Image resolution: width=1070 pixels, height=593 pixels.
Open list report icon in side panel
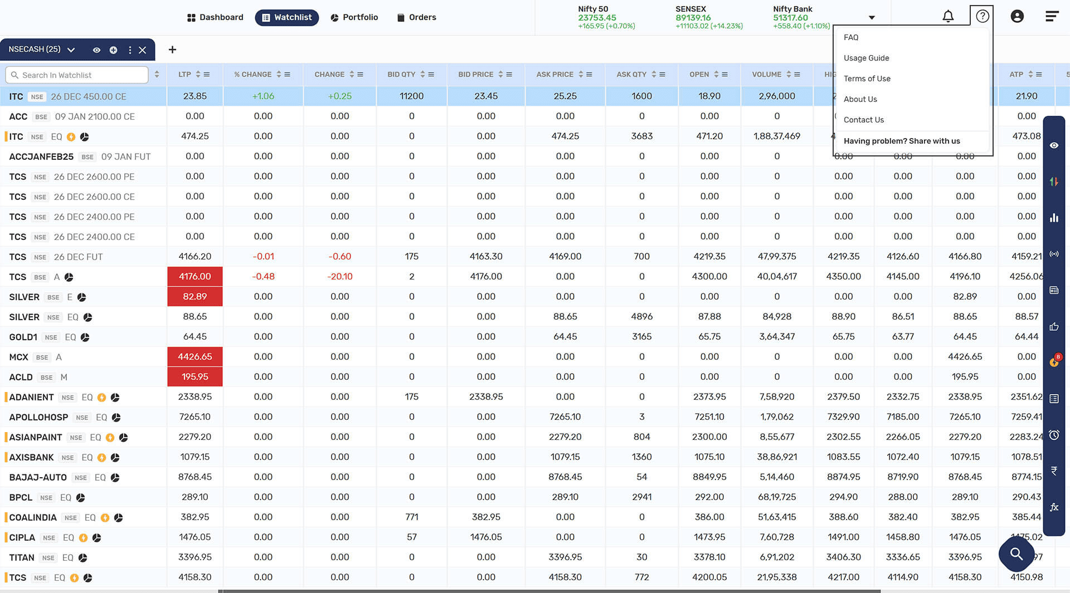(x=1054, y=399)
